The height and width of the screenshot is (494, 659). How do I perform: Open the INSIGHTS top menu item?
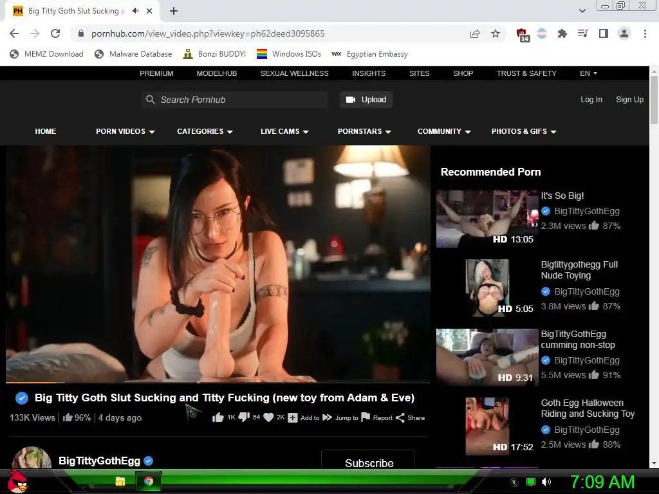[x=369, y=73]
